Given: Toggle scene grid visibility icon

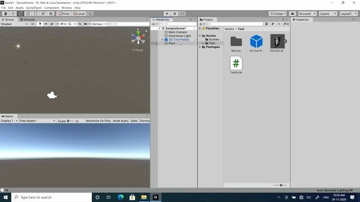Looking at the screenshot, I should (70, 24).
